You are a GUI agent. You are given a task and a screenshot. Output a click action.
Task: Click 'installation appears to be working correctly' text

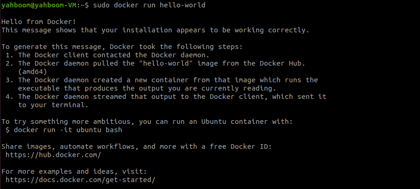(216, 30)
